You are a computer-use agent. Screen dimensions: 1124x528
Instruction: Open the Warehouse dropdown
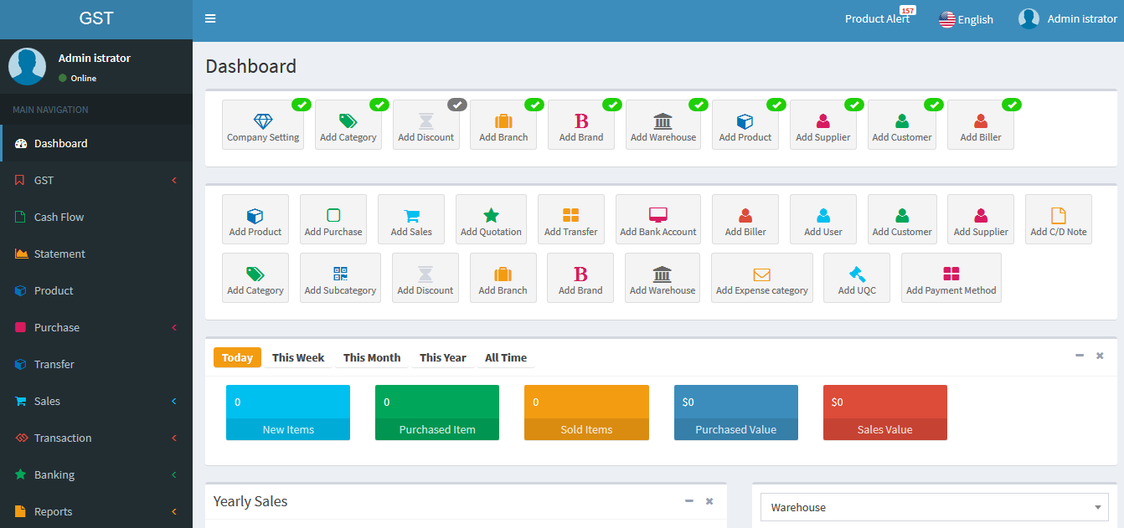tap(934, 507)
